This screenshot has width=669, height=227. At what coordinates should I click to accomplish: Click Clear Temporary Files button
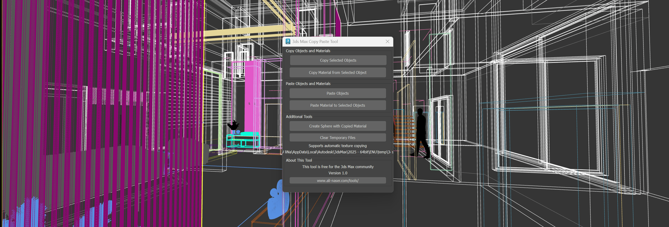pyautogui.click(x=337, y=138)
